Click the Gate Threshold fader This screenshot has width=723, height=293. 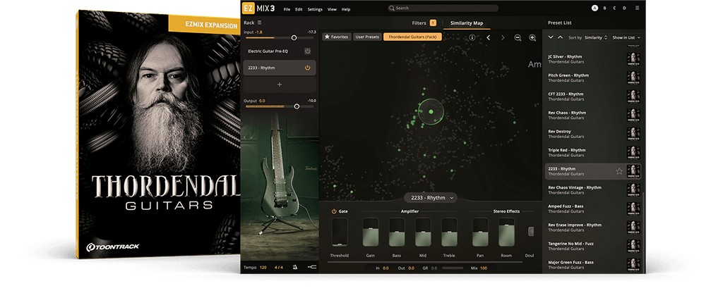tap(340, 232)
